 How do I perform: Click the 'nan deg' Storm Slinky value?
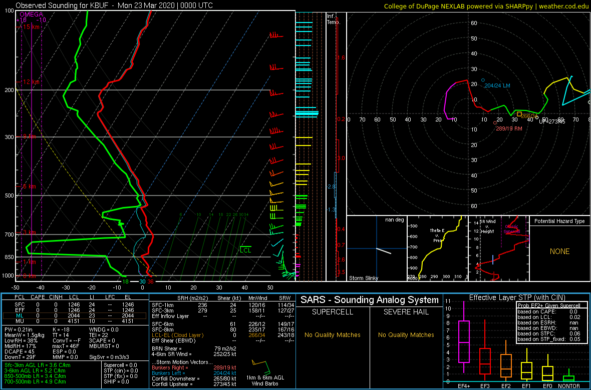394,220
